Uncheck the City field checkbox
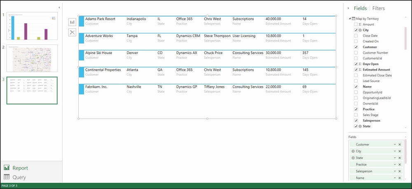Viewport: 412px width, 189px height. [x=356, y=30]
